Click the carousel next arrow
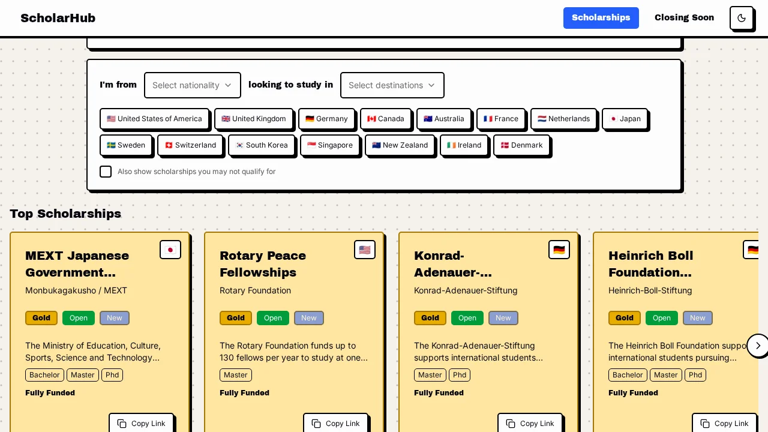The height and width of the screenshot is (432, 768). tap(758, 346)
